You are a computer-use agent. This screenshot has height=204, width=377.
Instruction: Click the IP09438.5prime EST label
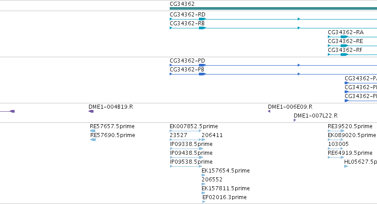191,153
